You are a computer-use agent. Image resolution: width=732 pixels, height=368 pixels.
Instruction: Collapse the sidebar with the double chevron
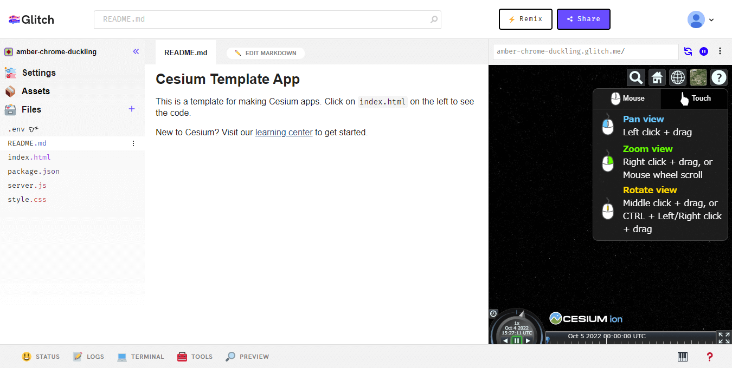click(x=136, y=51)
